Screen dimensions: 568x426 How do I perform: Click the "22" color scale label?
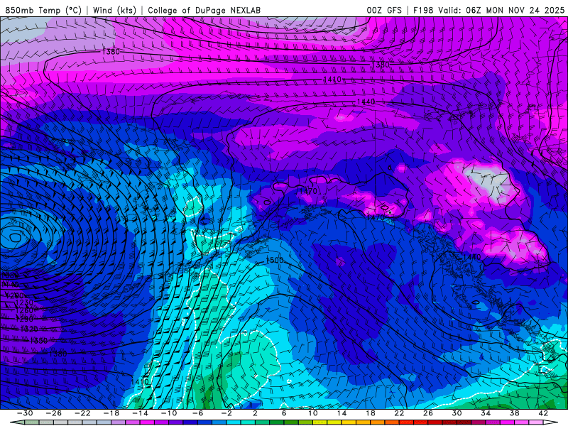[x=399, y=413]
